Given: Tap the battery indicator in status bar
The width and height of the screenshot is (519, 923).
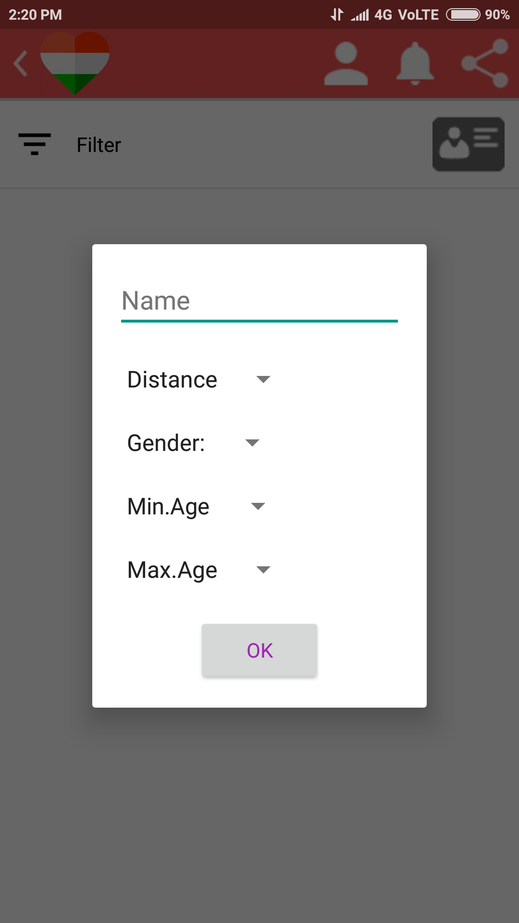Looking at the screenshot, I should click(x=463, y=14).
